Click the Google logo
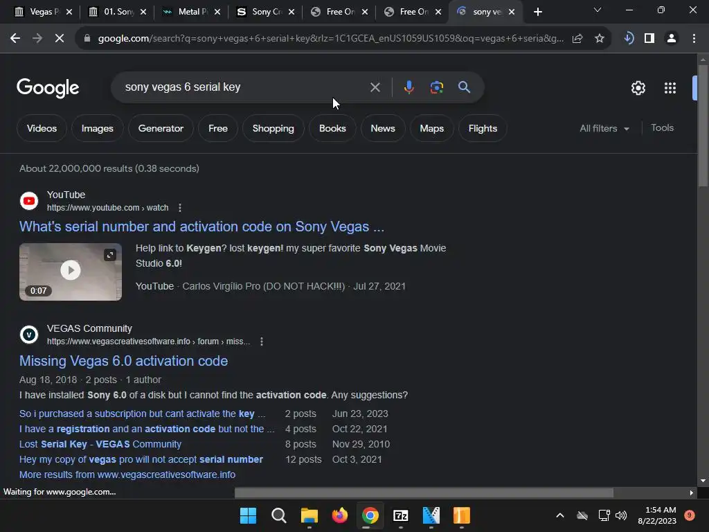 tap(48, 88)
